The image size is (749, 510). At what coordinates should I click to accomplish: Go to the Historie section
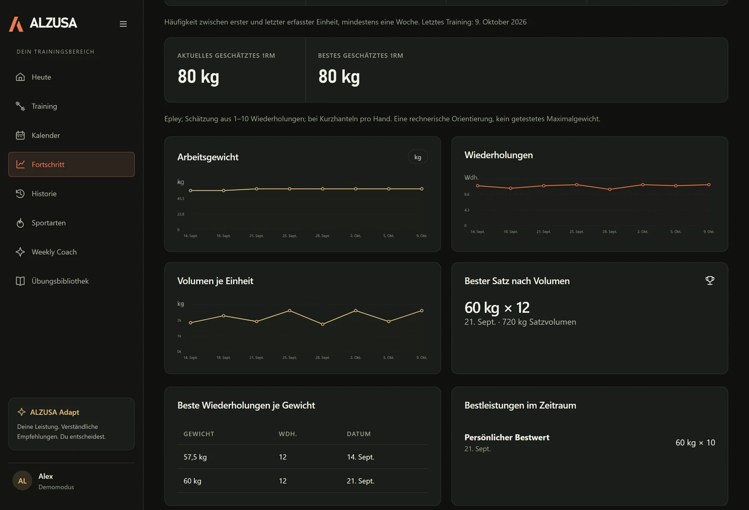coord(72,194)
